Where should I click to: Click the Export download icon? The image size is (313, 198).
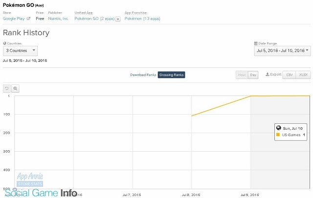[x=268, y=75]
